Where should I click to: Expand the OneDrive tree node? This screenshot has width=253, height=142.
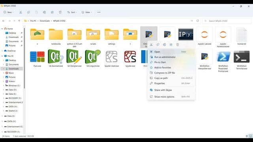pyautogui.click(x=2, y=51)
